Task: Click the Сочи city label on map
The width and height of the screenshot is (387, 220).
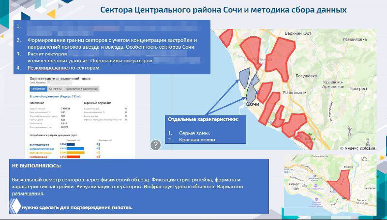Action: 254,103
